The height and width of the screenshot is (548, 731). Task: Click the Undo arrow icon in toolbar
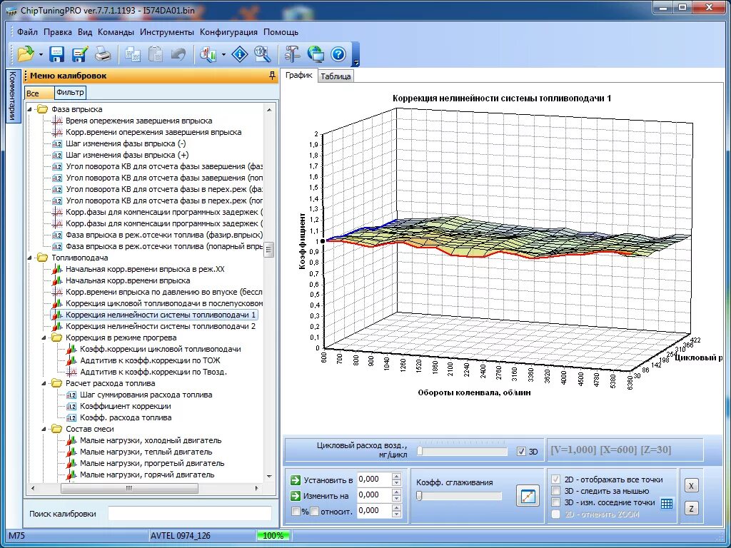(178, 54)
